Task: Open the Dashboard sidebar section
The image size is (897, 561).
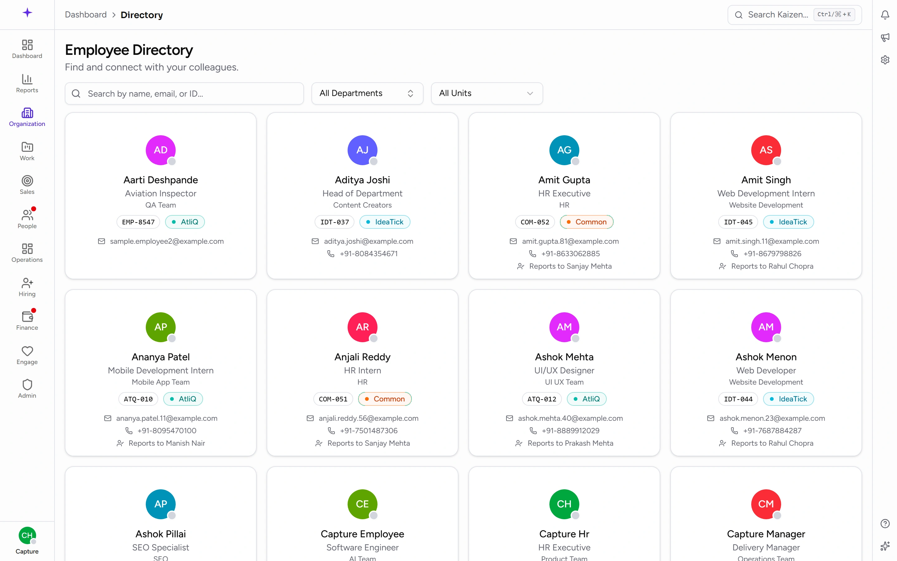Action: tap(27, 49)
